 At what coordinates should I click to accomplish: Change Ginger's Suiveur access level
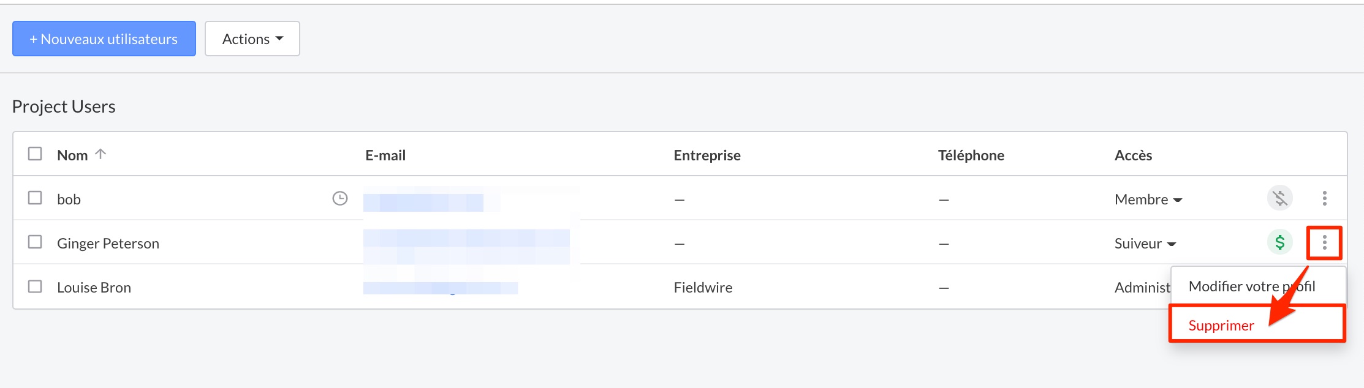(x=1145, y=244)
